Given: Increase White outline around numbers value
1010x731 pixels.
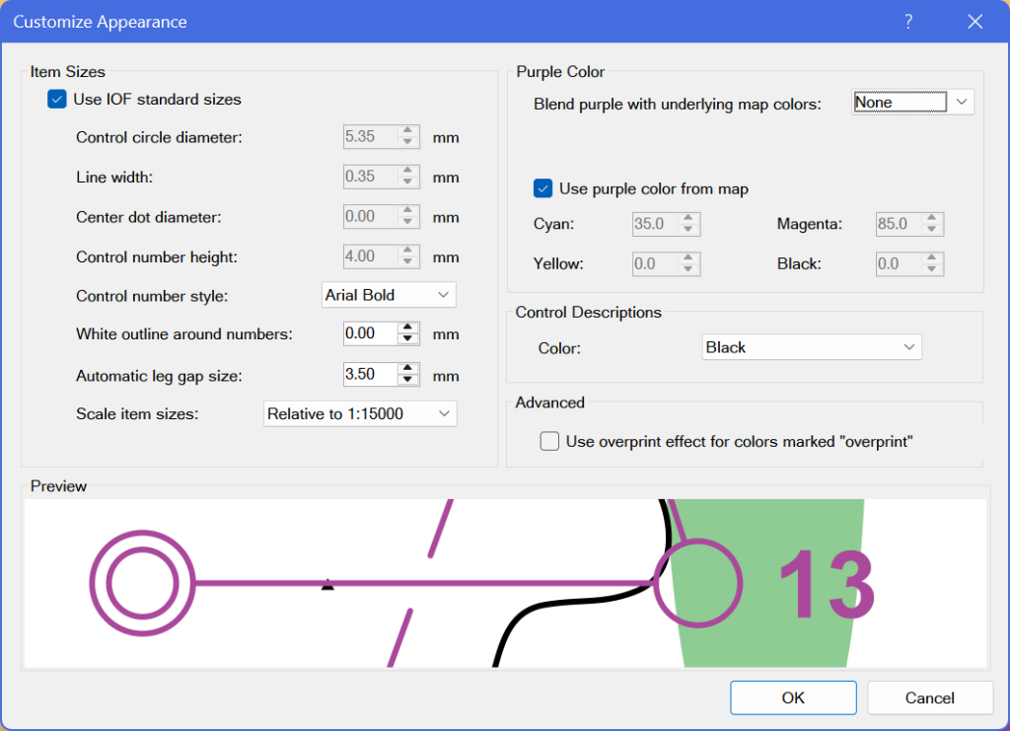Looking at the screenshot, I should (408, 328).
